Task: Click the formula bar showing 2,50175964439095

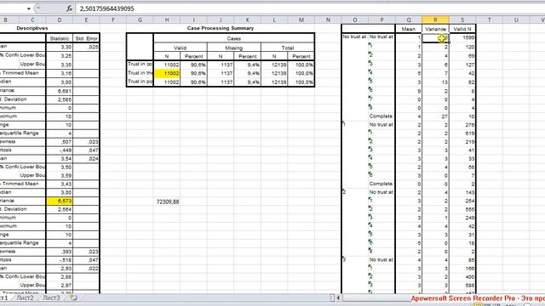Action: click(x=309, y=8)
